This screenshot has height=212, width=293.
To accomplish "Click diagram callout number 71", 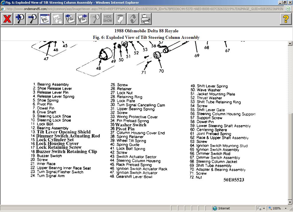I will (x=144, y=72).
